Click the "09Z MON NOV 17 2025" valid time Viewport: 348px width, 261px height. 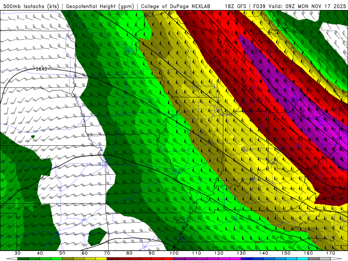[316, 7]
